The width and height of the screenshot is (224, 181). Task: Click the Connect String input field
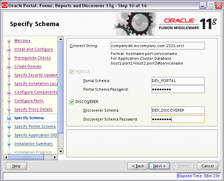coord(158,46)
